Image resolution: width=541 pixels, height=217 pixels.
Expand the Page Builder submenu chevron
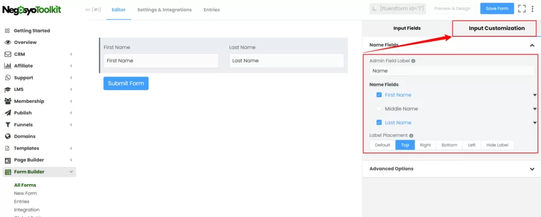pos(71,160)
